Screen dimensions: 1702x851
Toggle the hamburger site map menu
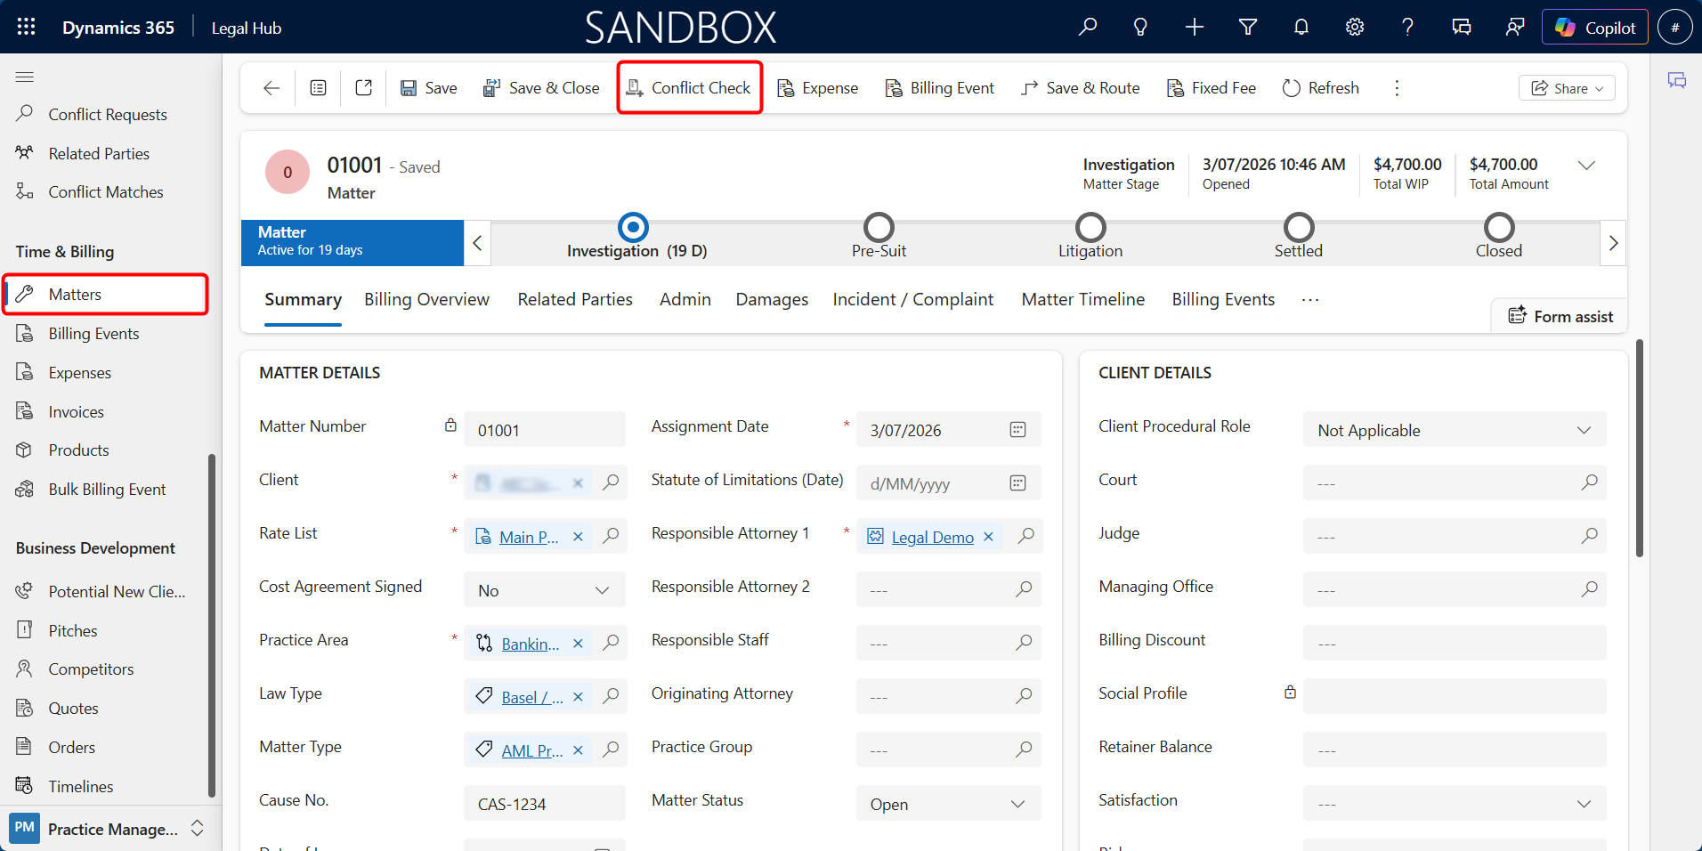(25, 77)
